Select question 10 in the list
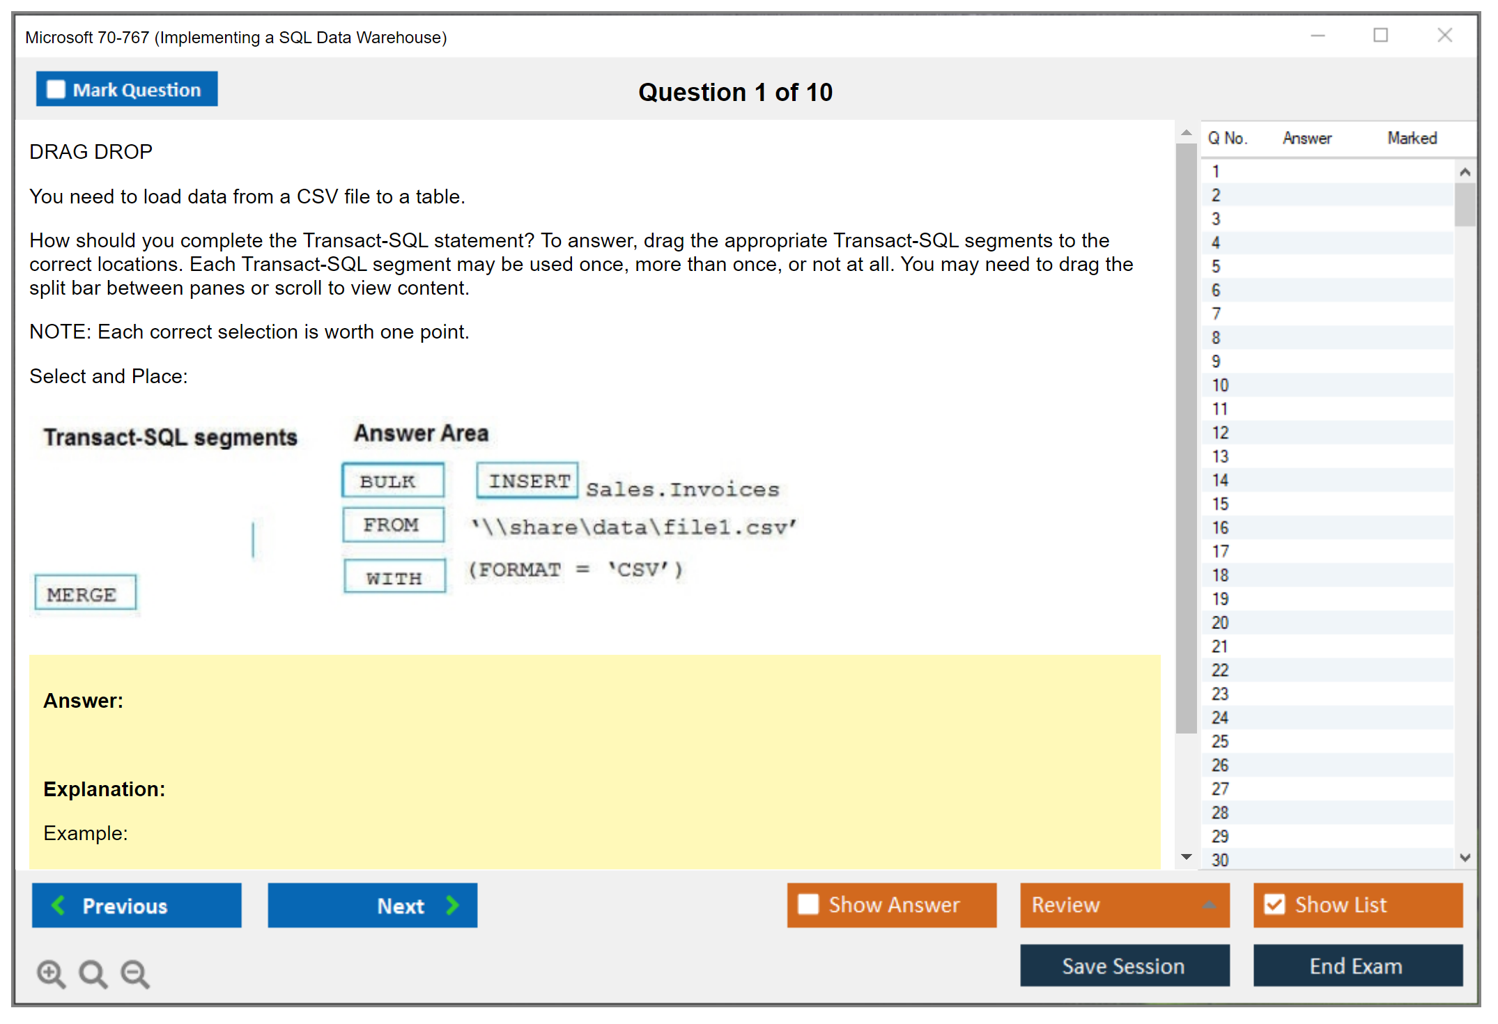Image resolution: width=1498 pixels, height=1024 pixels. 1220,385
